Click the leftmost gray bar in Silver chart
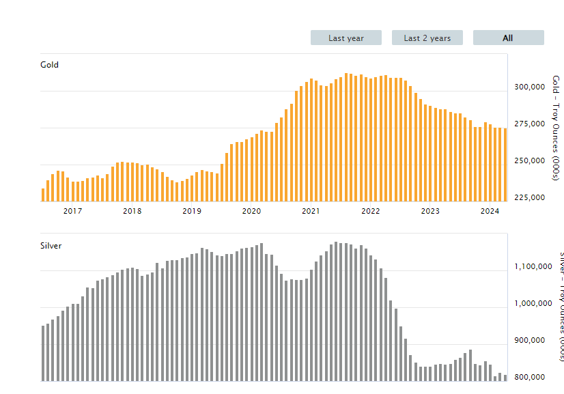The image size is (564, 394). point(43,353)
